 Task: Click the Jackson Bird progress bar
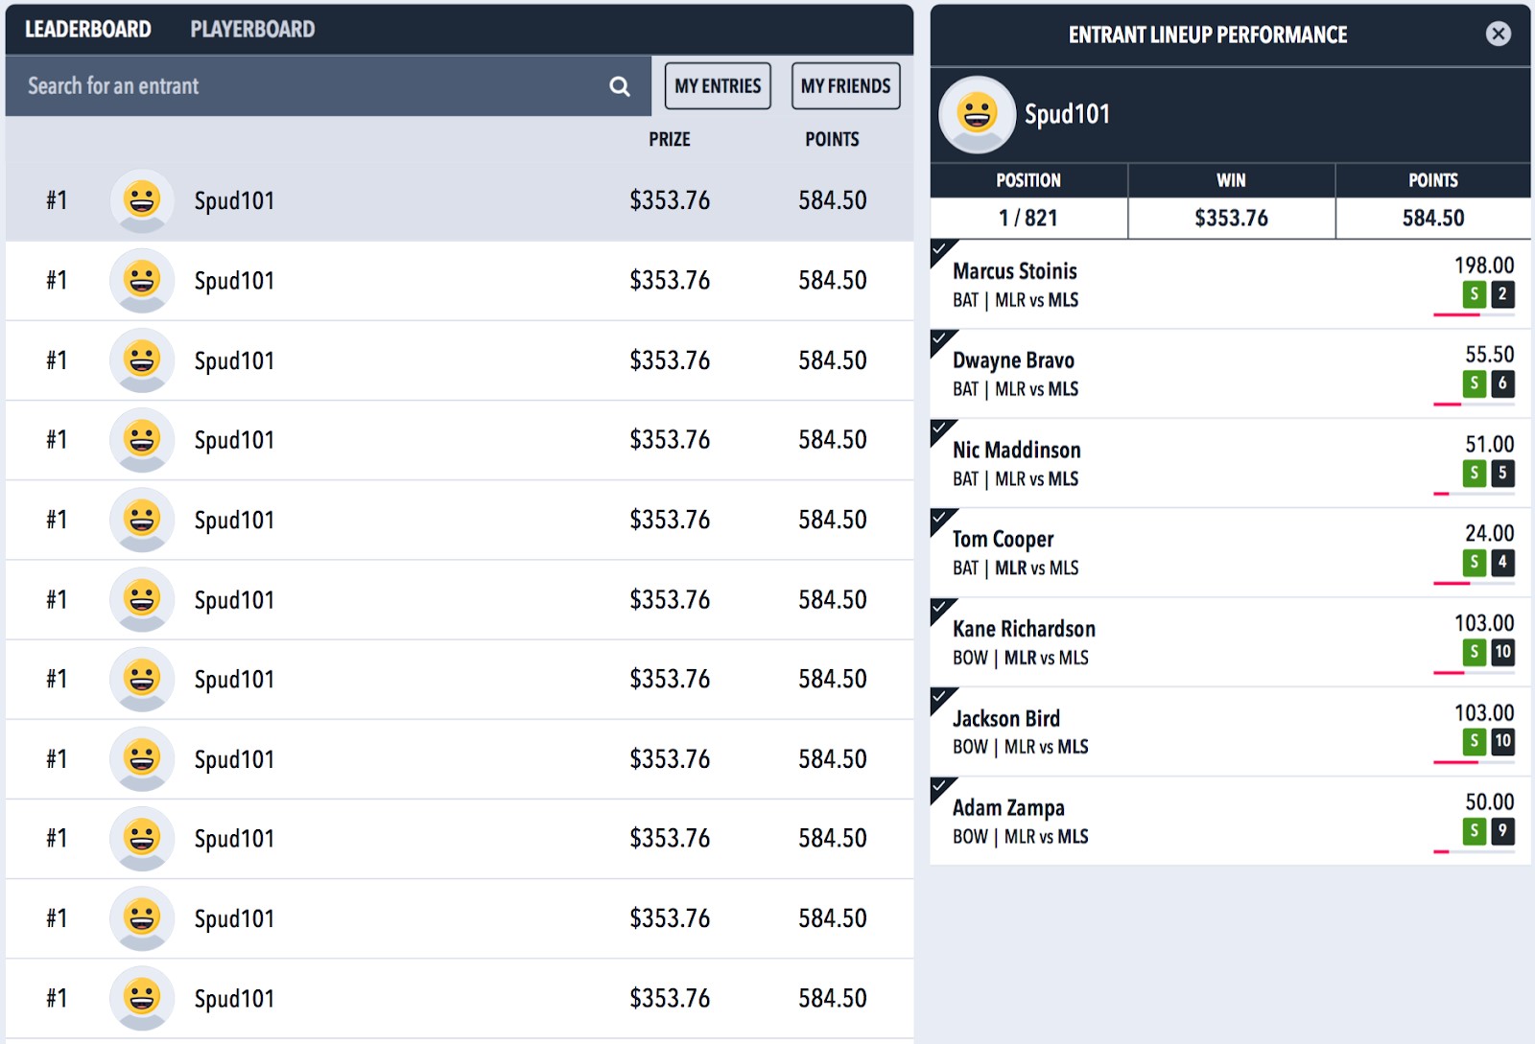1474,762
